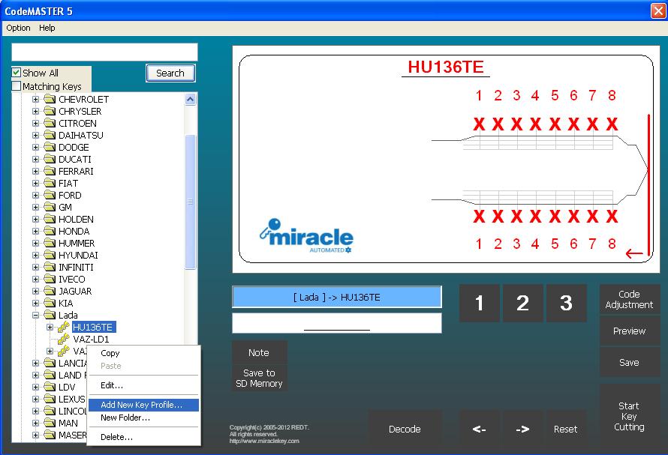Select the FORD folder icon

click(50, 195)
